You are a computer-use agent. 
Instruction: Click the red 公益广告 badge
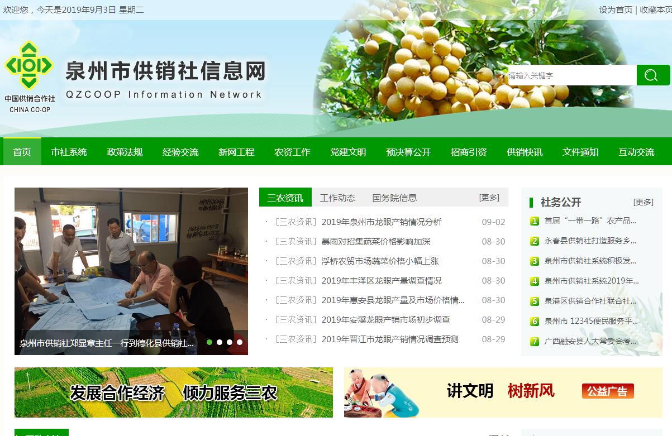(607, 391)
